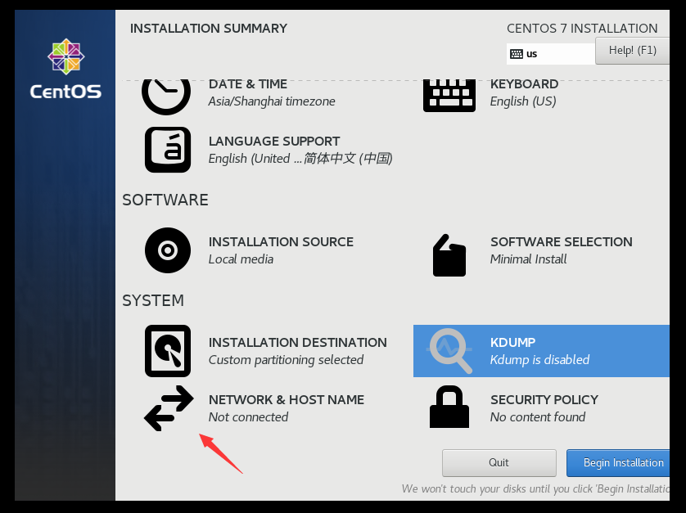This screenshot has height=513, width=686.
Task: Click the Installation Destination disk icon
Action: click(168, 351)
